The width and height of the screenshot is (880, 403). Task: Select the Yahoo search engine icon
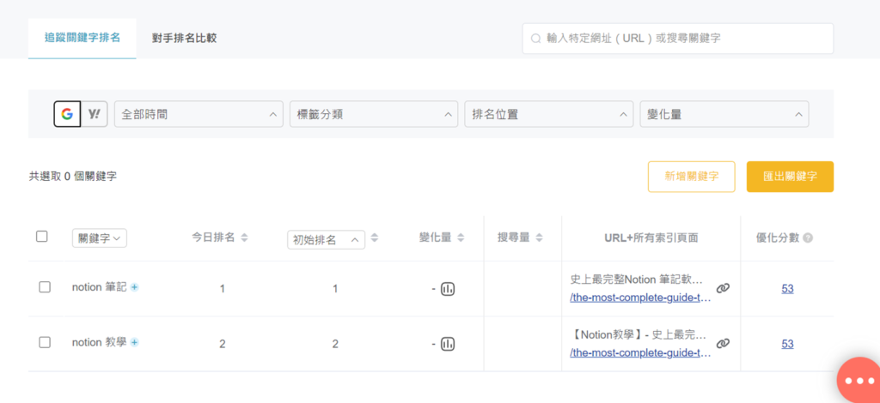point(95,114)
